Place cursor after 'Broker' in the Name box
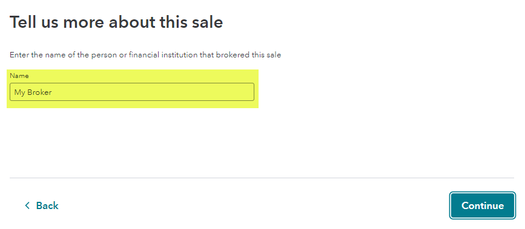 (52, 92)
